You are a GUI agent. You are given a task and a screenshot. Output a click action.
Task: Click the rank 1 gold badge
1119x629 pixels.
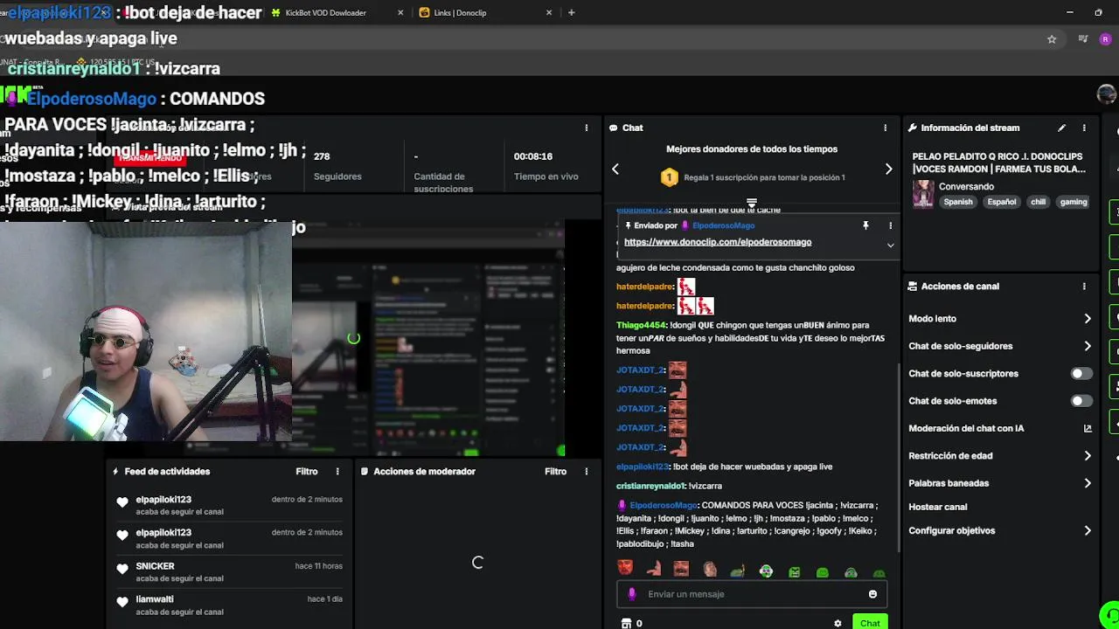(669, 177)
